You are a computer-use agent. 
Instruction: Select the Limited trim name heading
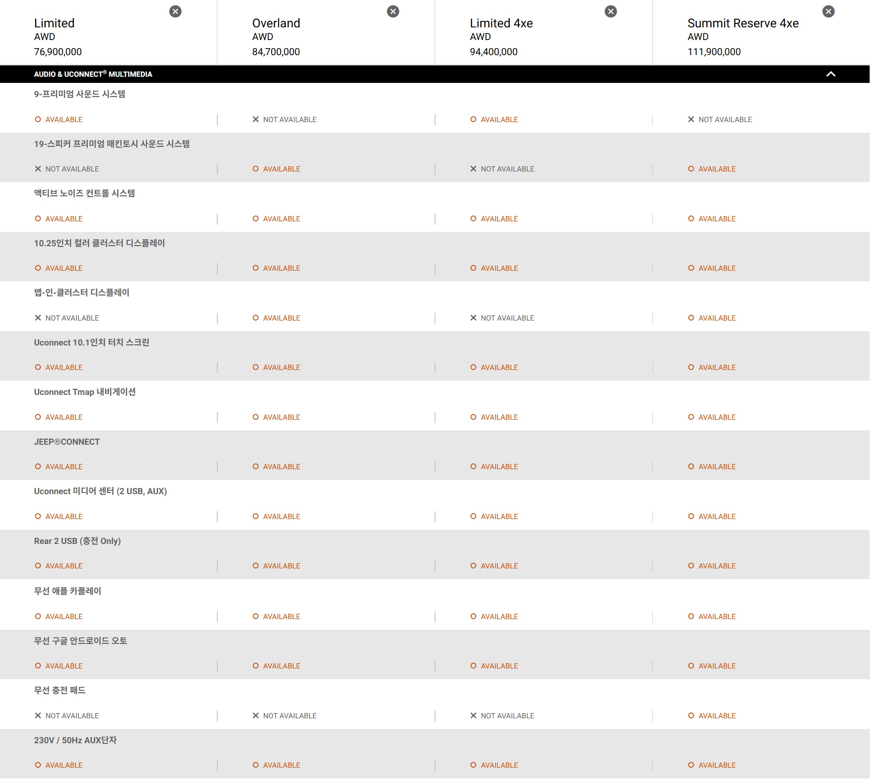point(54,23)
